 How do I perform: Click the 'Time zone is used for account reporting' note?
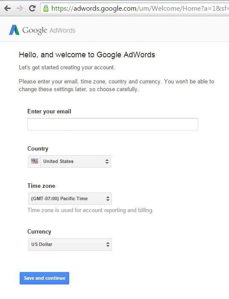[x=90, y=210]
